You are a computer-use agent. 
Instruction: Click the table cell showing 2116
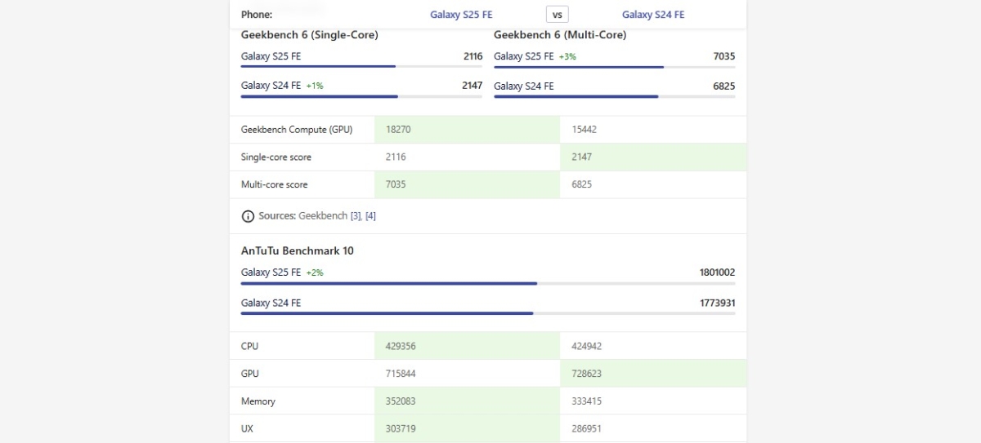467,157
